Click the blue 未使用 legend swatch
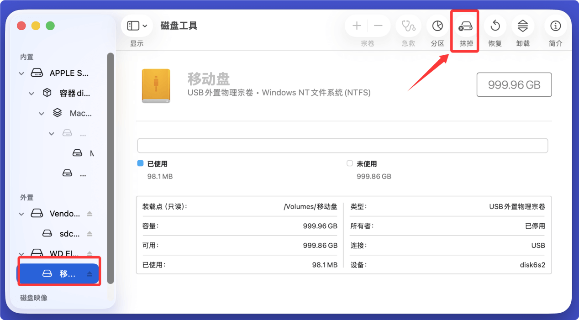This screenshot has width=579, height=320. (349, 163)
